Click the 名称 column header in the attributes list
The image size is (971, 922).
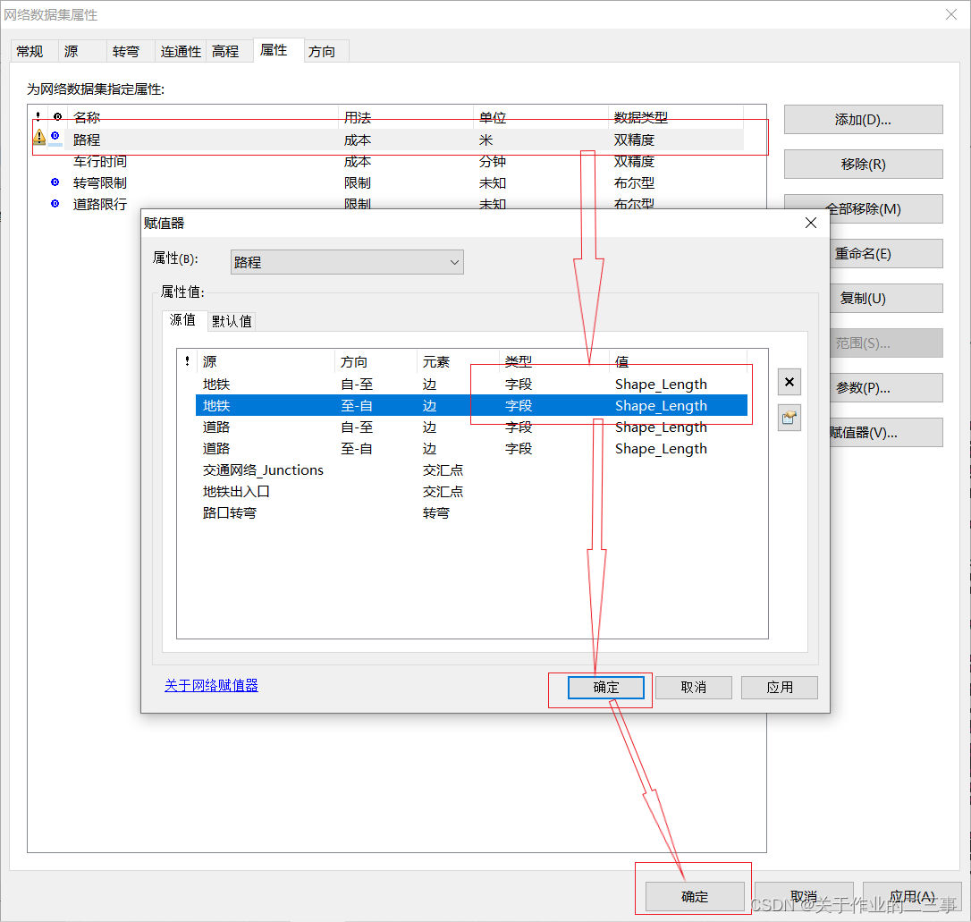point(202,117)
